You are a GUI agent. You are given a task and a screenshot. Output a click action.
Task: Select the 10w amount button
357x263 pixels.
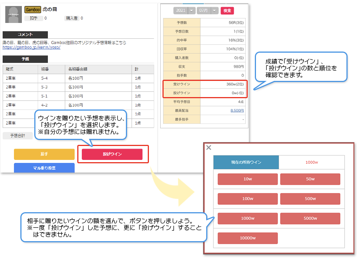(248, 179)
